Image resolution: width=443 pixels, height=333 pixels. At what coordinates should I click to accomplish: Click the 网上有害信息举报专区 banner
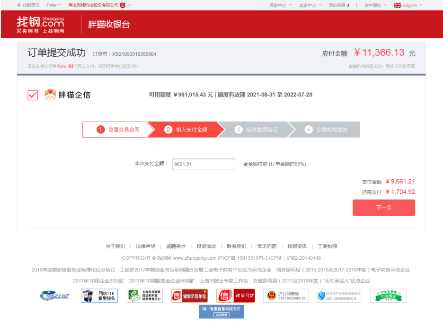tap(221, 312)
